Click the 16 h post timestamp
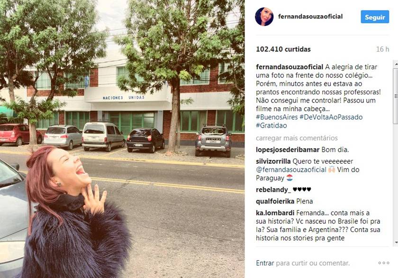This screenshot has height=278, width=398. pyautogui.click(x=382, y=49)
